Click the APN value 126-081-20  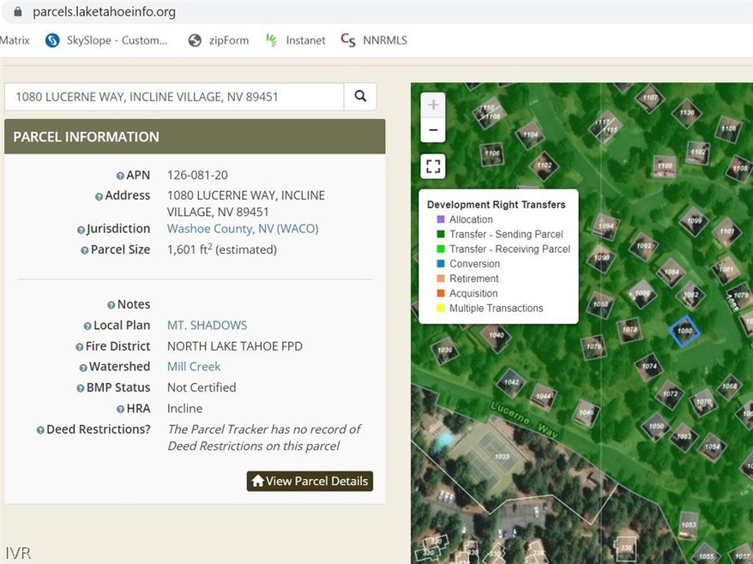(x=197, y=175)
